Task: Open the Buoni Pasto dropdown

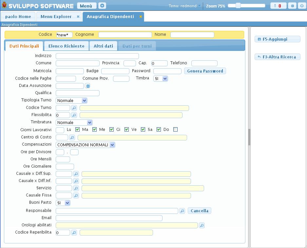Action: point(63,203)
